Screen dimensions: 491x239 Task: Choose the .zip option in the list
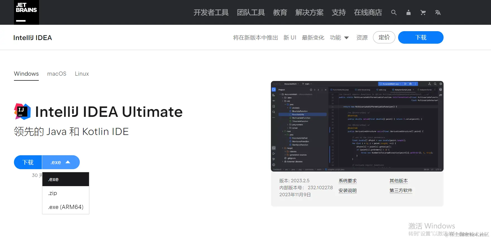pyautogui.click(x=66, y=193)
